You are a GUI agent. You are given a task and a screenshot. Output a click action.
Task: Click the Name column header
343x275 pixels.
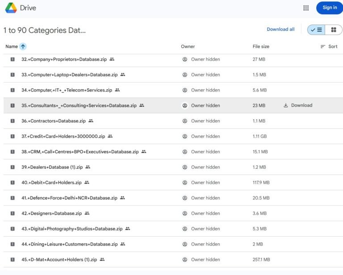point(12,46)
